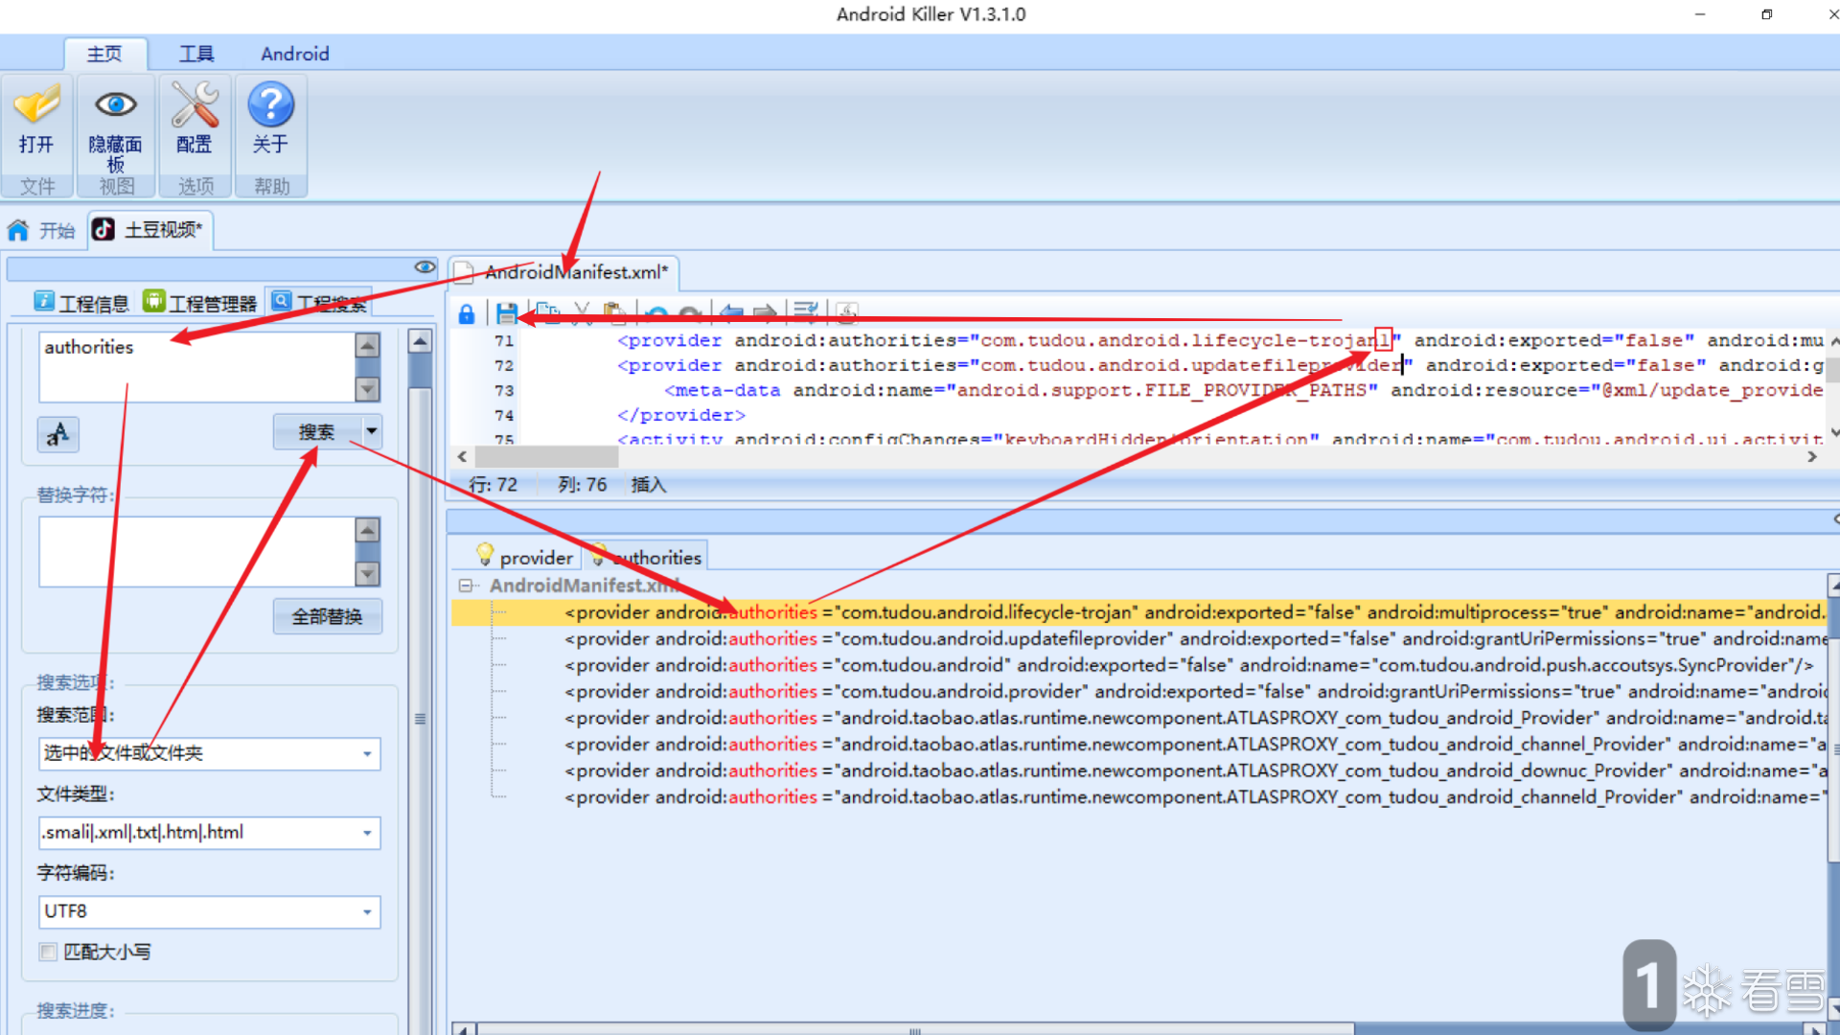This screenshot has width=1840, height=1035.
Task: Toggle the small eye icon above panel tabs
Action: tap(425, 267)
